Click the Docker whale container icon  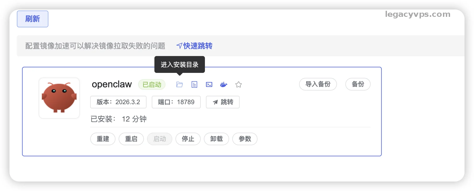pyautogui.click(x=224, y=84)
